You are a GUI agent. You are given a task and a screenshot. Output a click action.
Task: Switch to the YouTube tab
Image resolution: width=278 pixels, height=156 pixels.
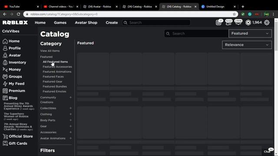pos(21,6)
